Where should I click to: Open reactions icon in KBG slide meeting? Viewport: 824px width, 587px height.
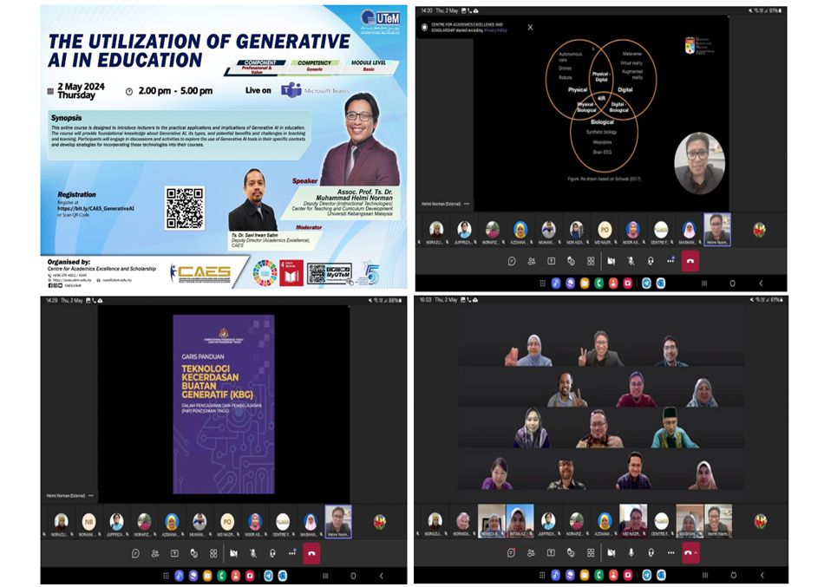[193, 553]
